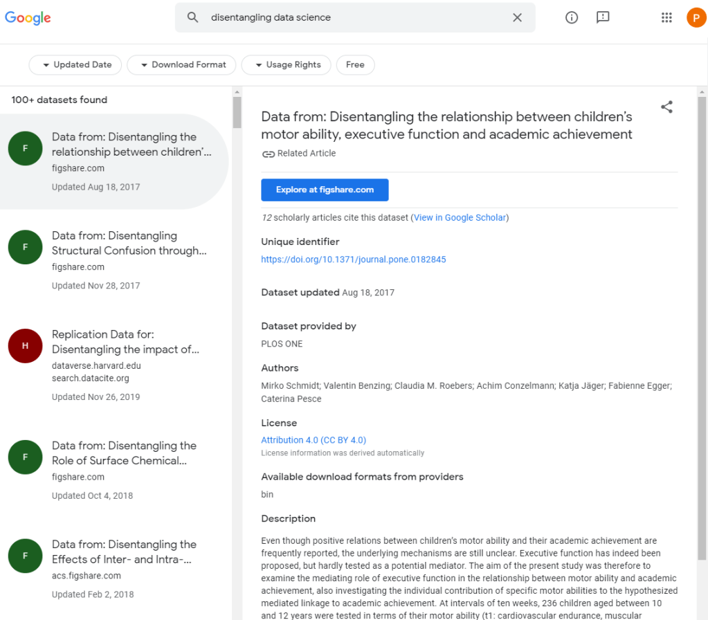
Task: Clear the search query with X icon
Action: [517, 18]
